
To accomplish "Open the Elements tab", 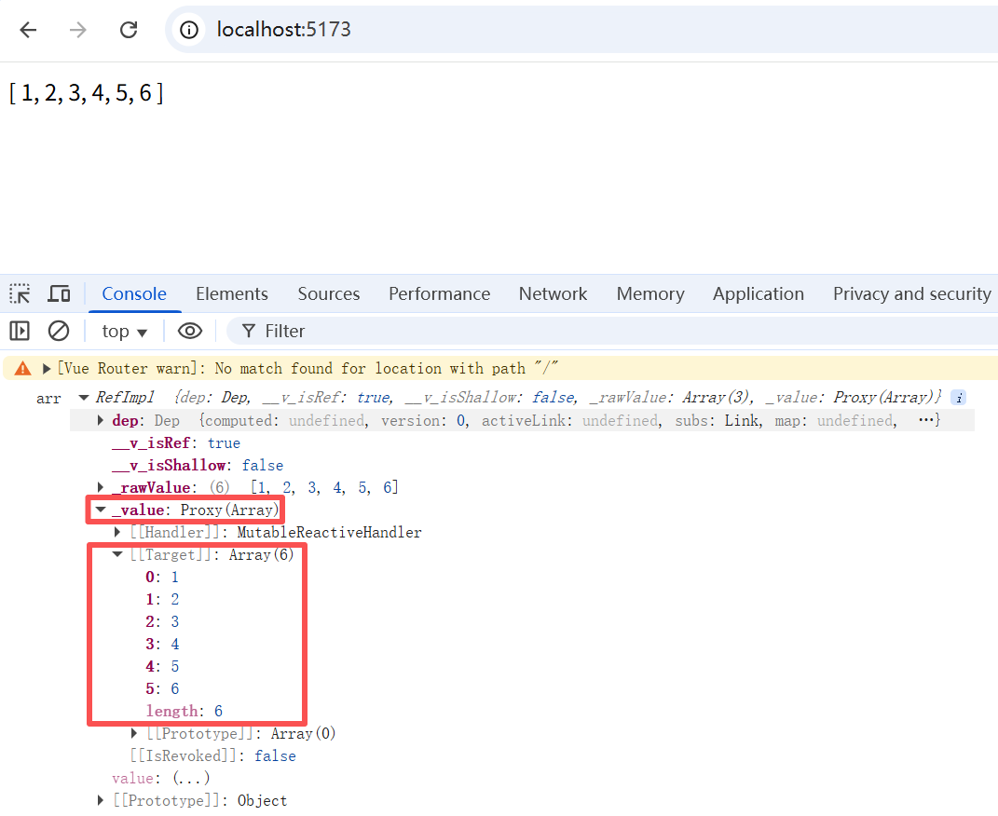I will point(232,293).
